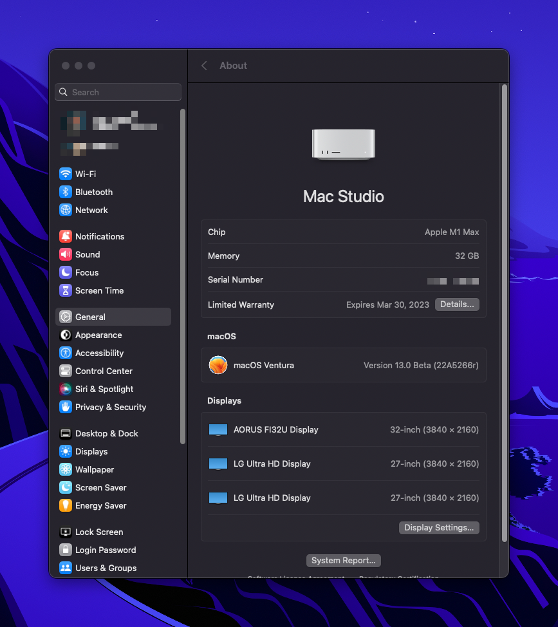Open Screen Time hourglass icon
Screen dimensions: 558x627
[x=66, y=290]
